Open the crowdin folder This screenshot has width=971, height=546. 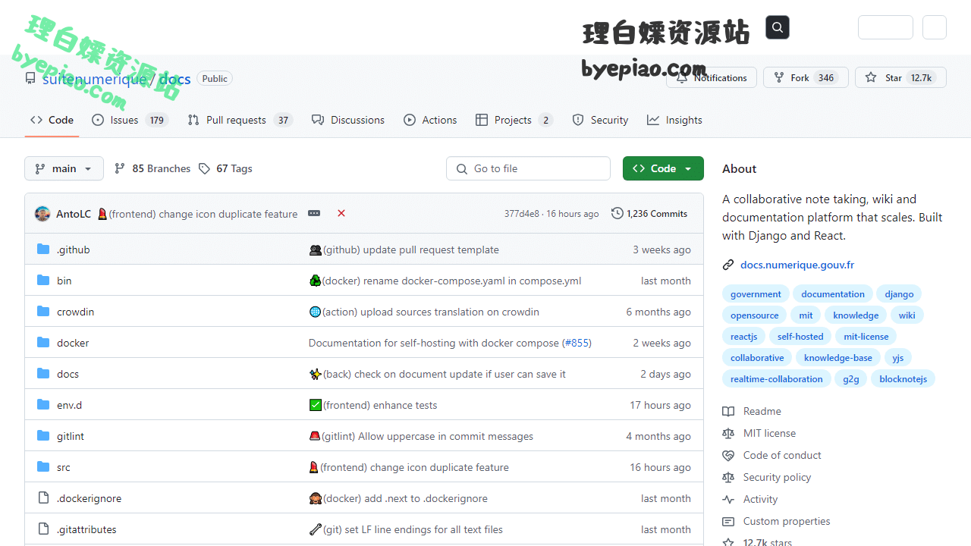coord(75,312)
